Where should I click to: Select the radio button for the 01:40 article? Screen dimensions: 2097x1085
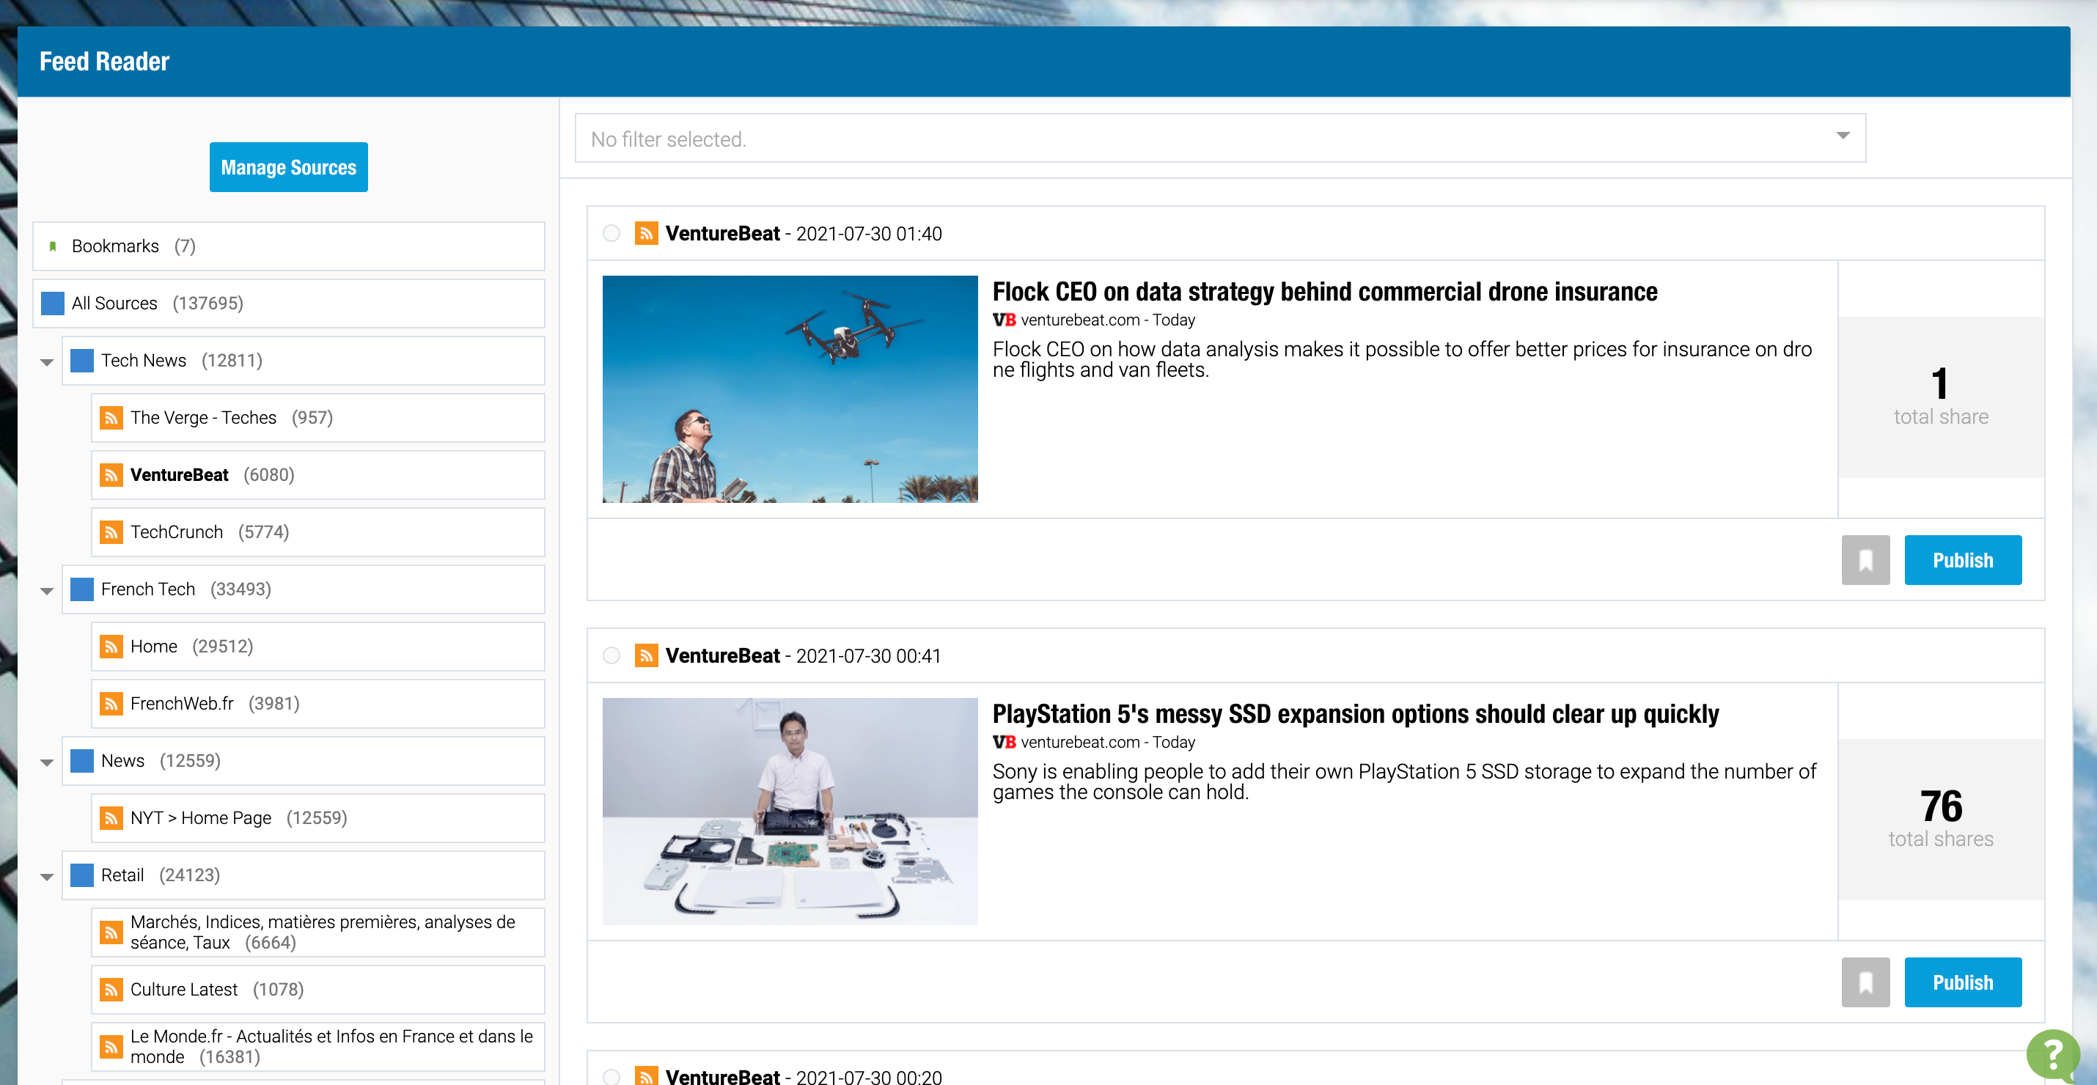(x=612, y=234)
